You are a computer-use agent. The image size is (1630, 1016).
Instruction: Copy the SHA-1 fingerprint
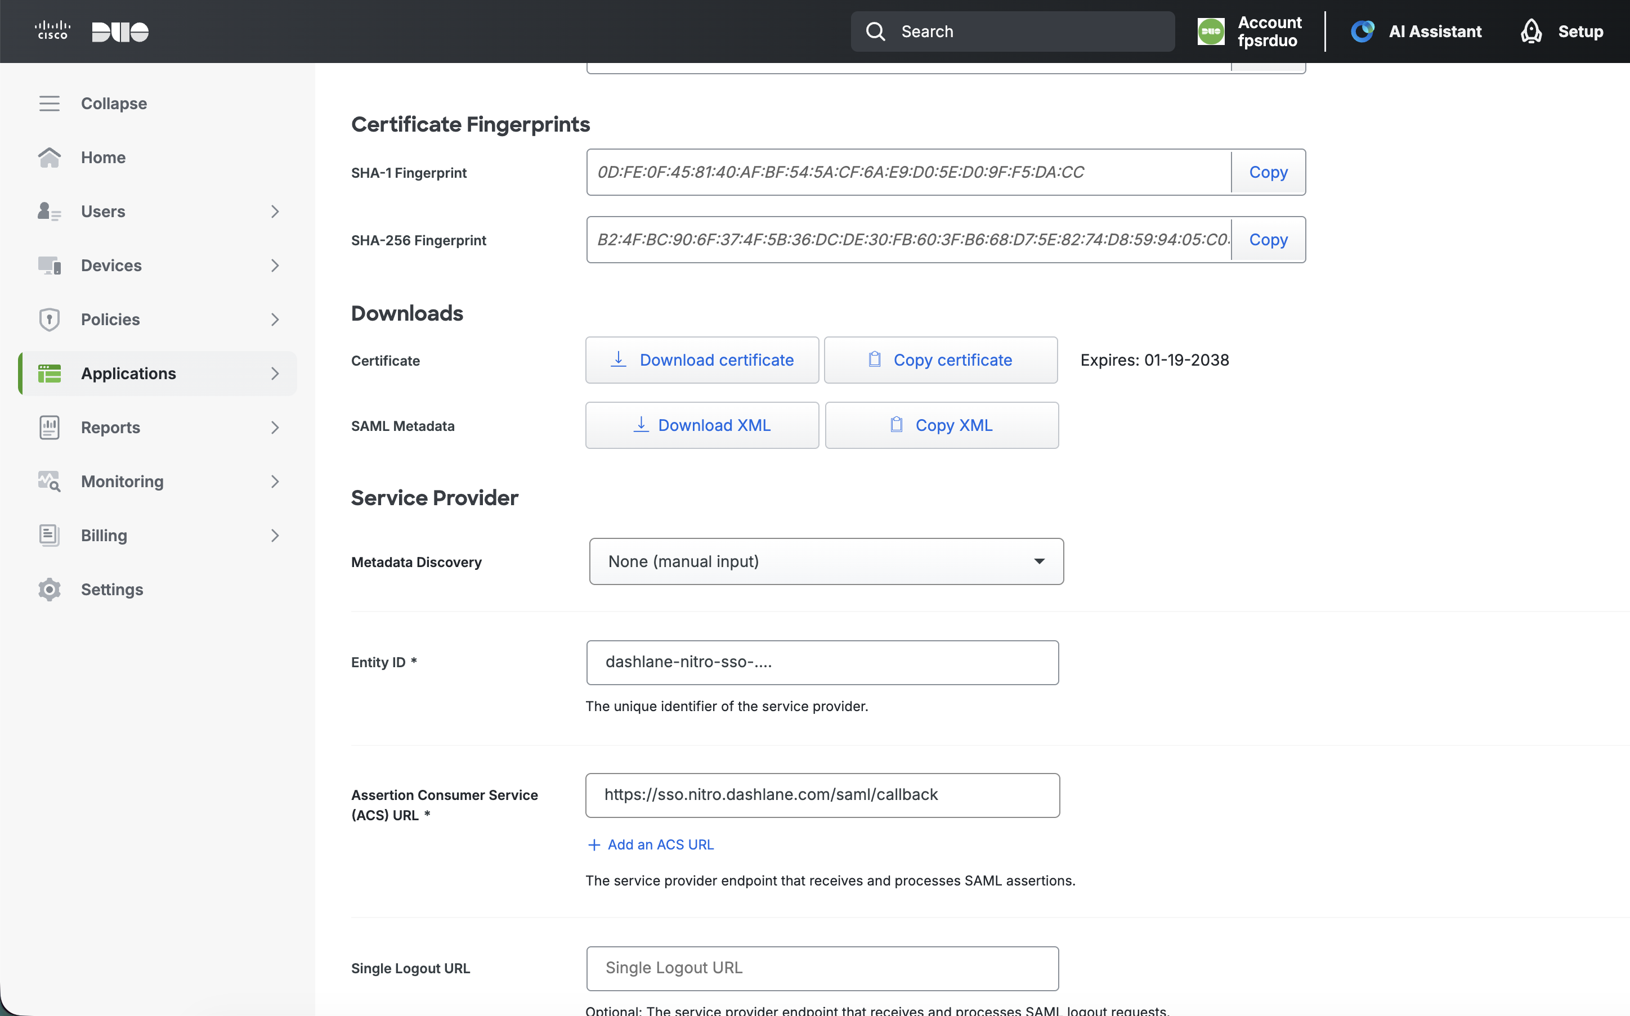[x=1268, y=172]
